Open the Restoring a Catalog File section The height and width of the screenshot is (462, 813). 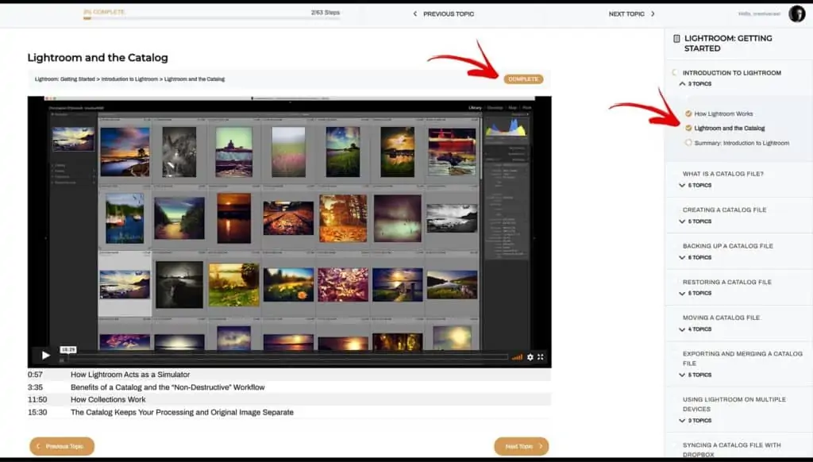[727, 282]
